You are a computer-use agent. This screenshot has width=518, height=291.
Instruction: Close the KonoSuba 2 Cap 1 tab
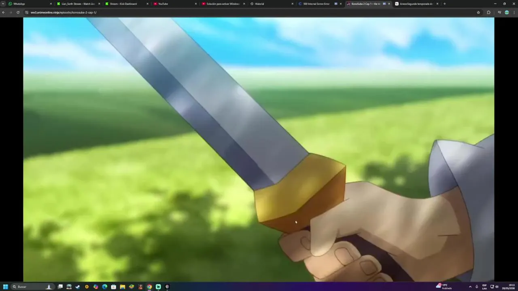point(389,4)
